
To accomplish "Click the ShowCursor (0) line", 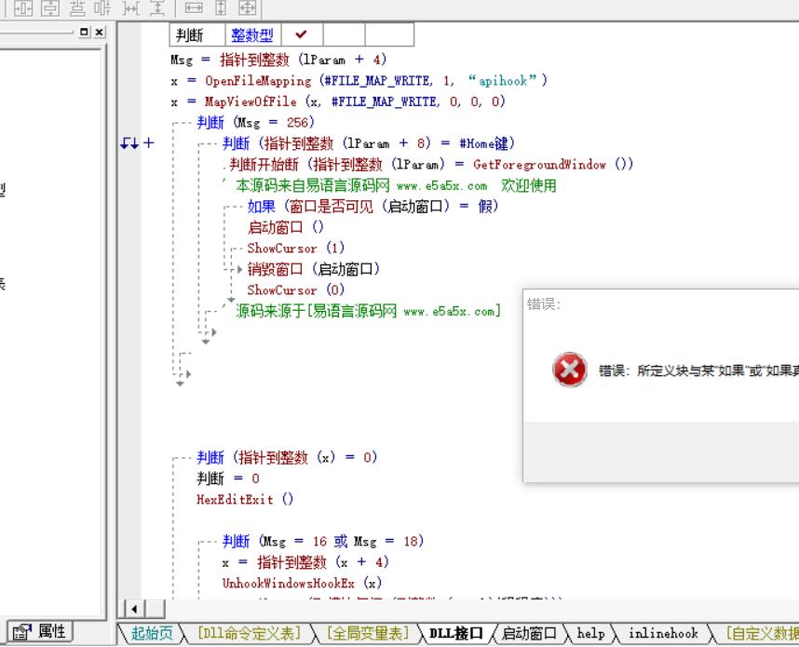I will pyautogui.click(x=295, y=290).
